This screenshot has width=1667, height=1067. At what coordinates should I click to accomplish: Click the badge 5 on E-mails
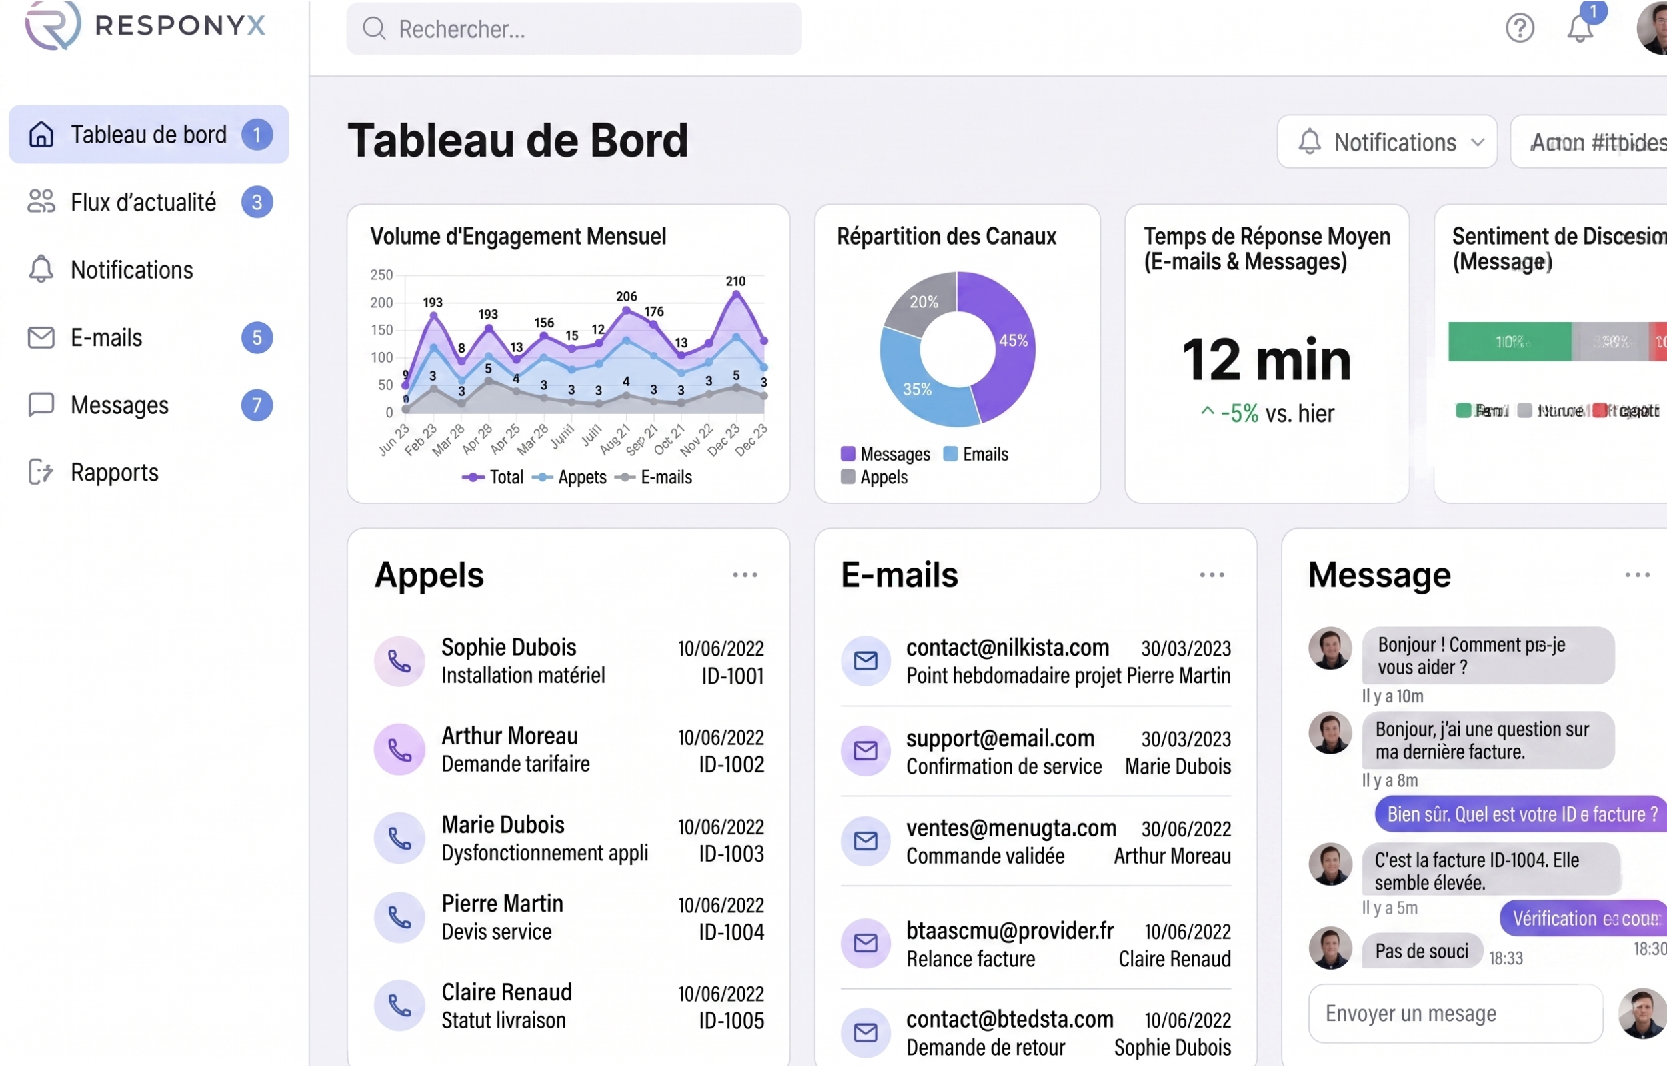257,337
